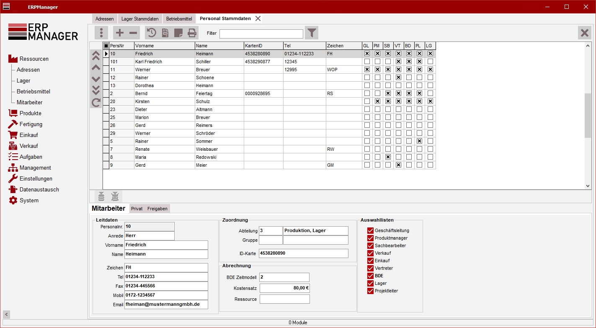596x328 pixels.
Task: Go to previous record with single up arrow
Action: tap(95, 67)
